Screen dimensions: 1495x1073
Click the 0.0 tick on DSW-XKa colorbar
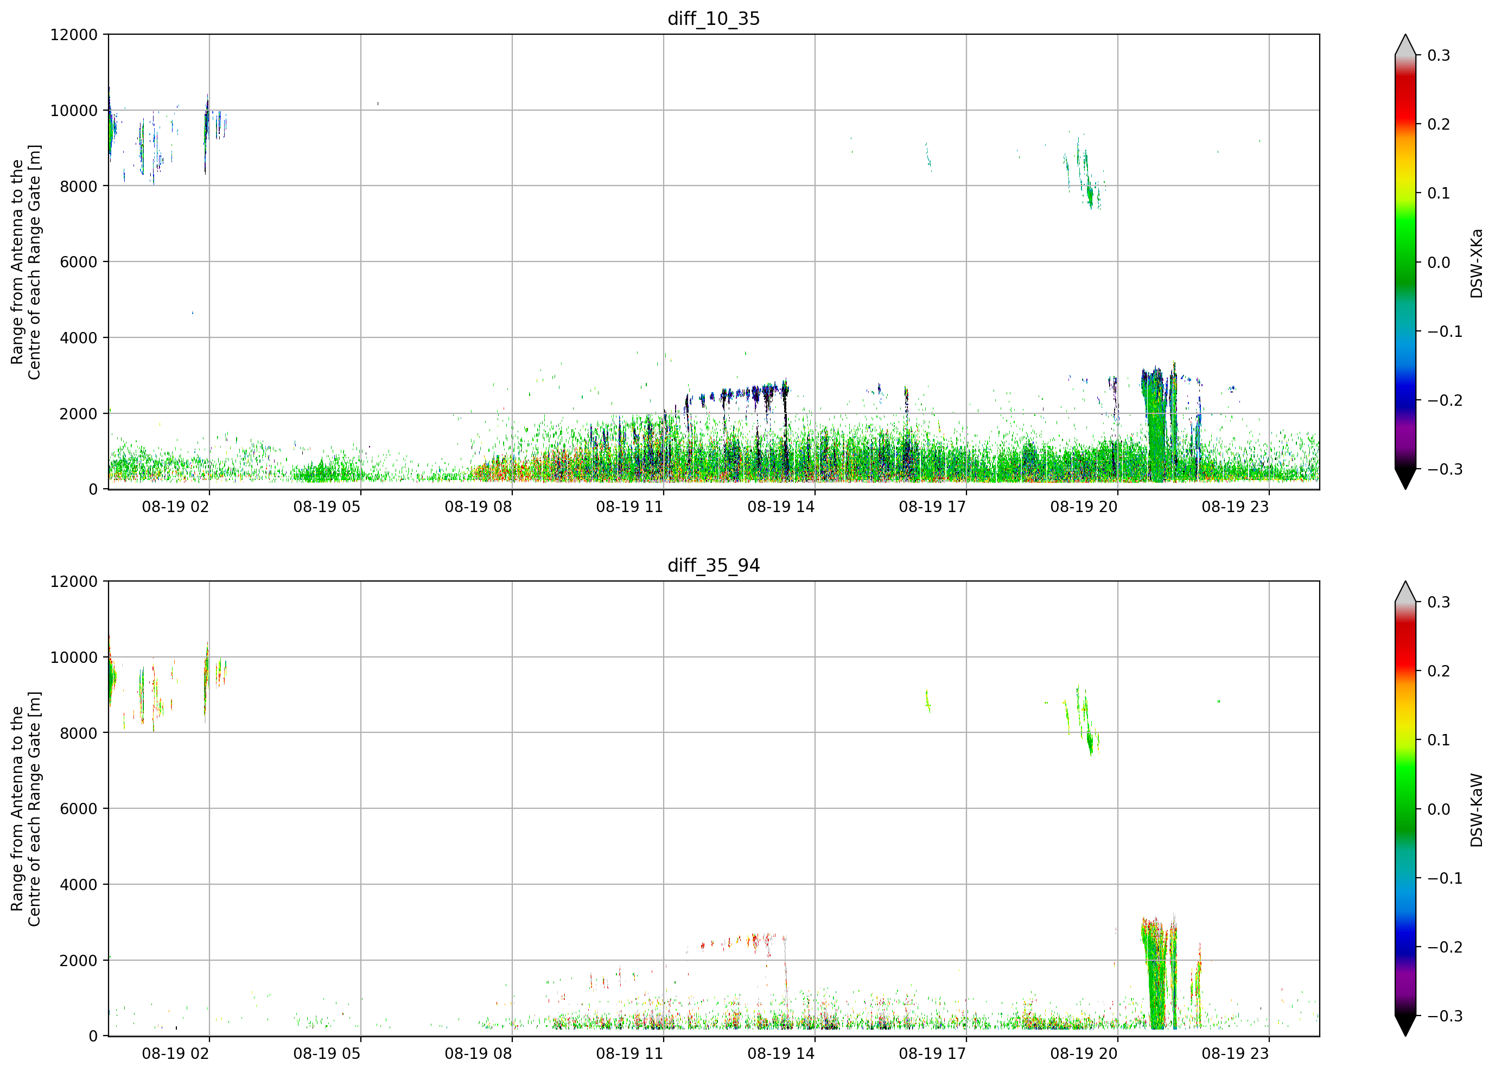[1439, 263]
